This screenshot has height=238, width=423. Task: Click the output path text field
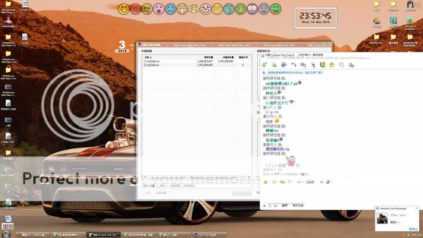223,186
